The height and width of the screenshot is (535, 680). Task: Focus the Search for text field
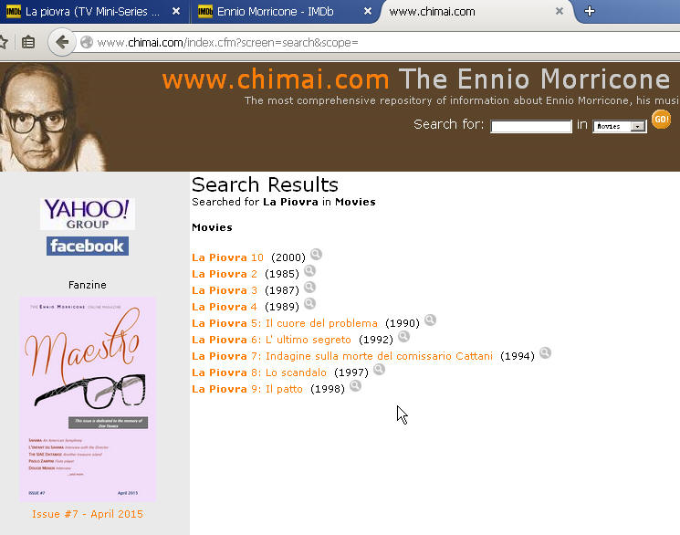coord(531,126)
